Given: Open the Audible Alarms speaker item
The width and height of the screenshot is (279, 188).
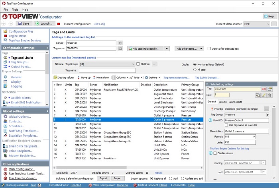Looking at the screenshot, I should (x=21, y=98).
